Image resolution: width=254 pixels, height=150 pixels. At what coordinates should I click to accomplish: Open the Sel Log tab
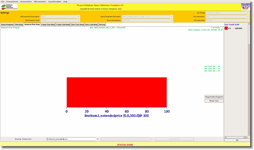(102, 24)
